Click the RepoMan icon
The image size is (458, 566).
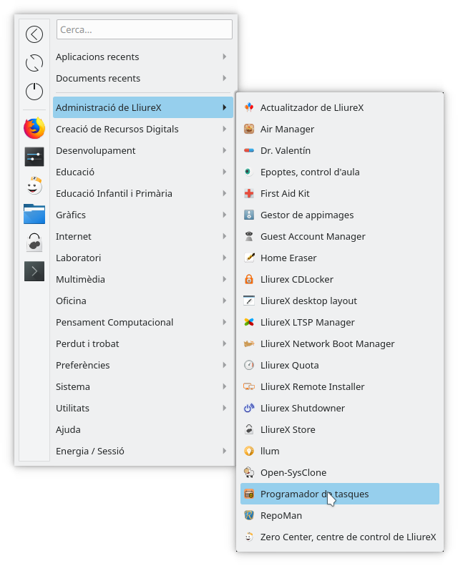pos(249,515)
